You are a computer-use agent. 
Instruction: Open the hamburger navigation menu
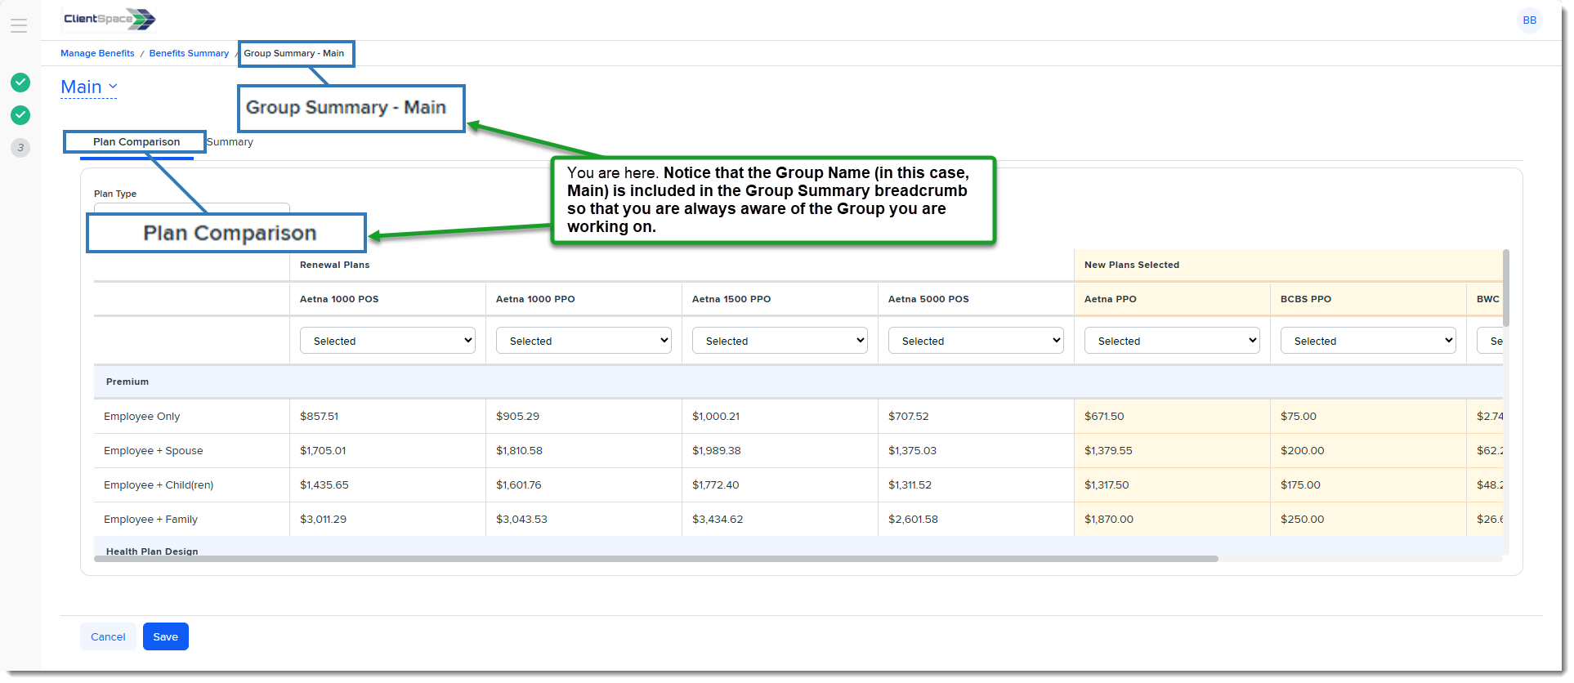19,25
